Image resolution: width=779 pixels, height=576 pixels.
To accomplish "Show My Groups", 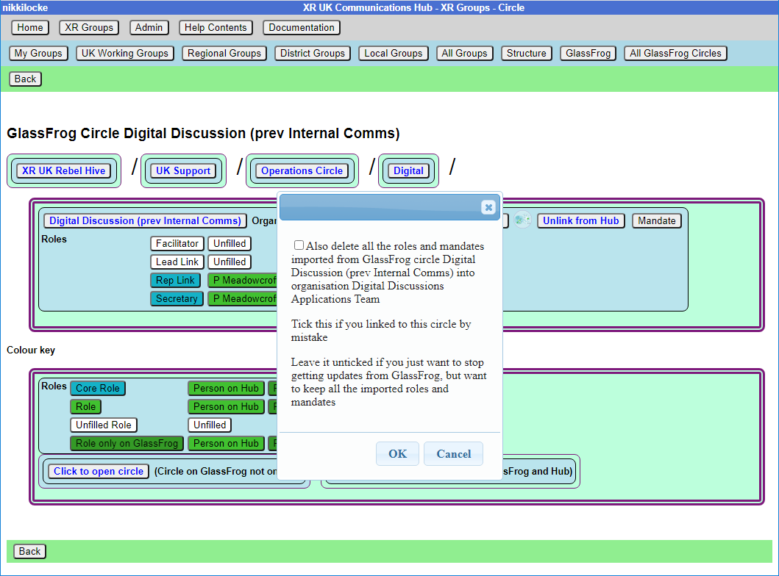I will click(x=38, y=54).
